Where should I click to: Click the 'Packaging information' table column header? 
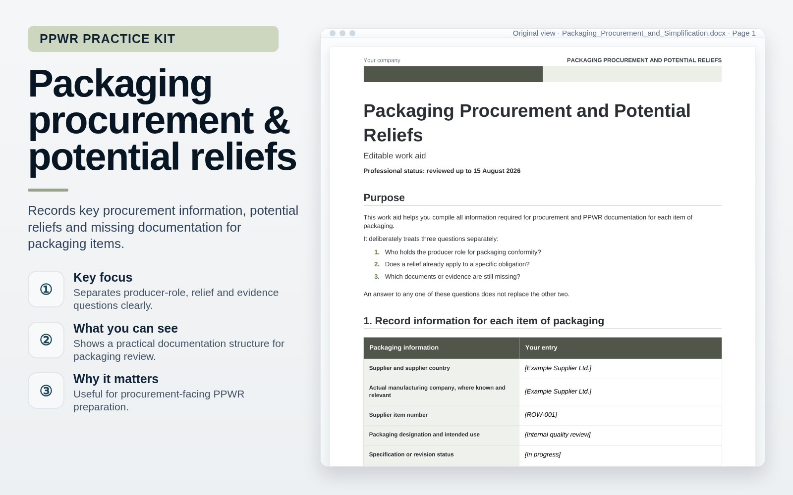pos(441,348)
